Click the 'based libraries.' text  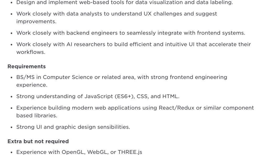pyautogui.click(x=37, y=115)
